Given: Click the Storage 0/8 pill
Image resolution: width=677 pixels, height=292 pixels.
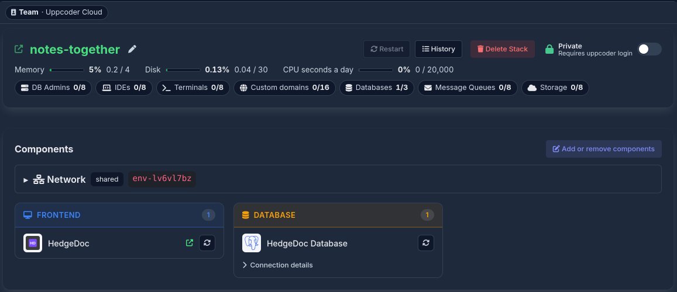Looking at the screenshot, I should click(x=555, y=88).
